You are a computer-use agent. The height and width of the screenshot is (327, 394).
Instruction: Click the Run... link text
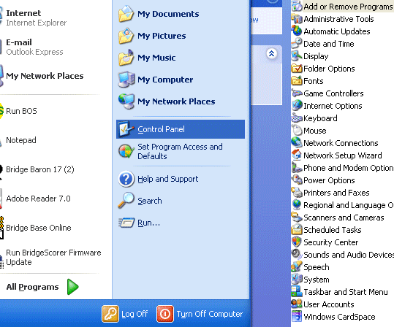149,223
